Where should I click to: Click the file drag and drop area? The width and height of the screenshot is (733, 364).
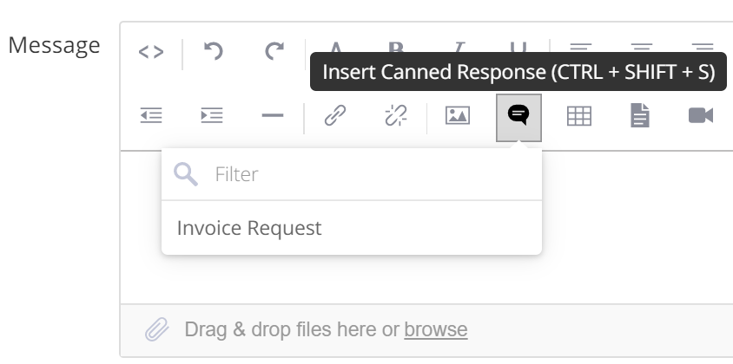[426, 330]
